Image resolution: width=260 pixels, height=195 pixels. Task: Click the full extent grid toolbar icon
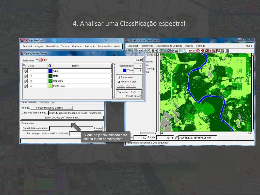pyautogui.click(x=165, y=51)
